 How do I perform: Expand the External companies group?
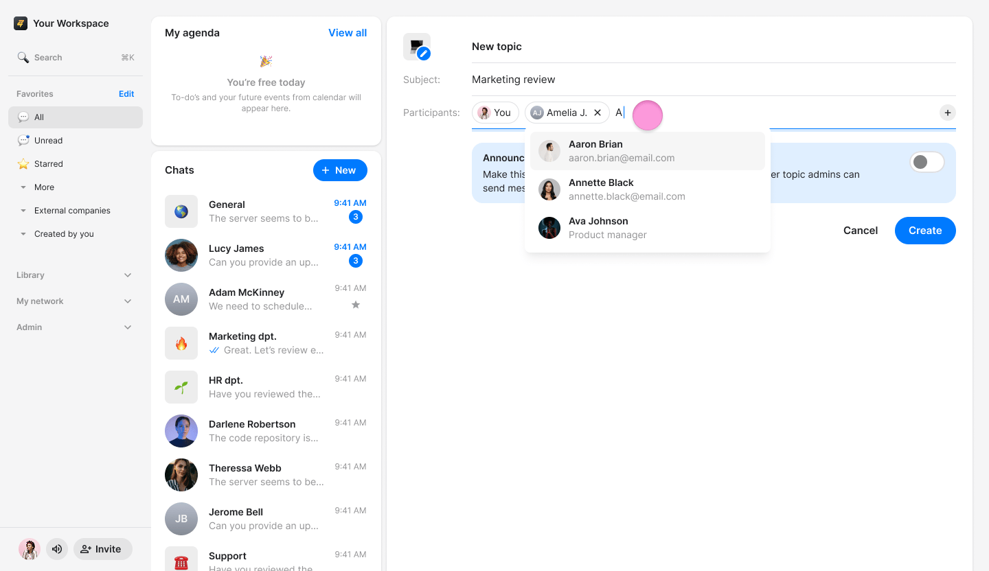[23, 211]
